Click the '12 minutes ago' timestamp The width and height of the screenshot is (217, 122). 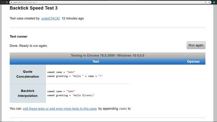tap(73, 18)
